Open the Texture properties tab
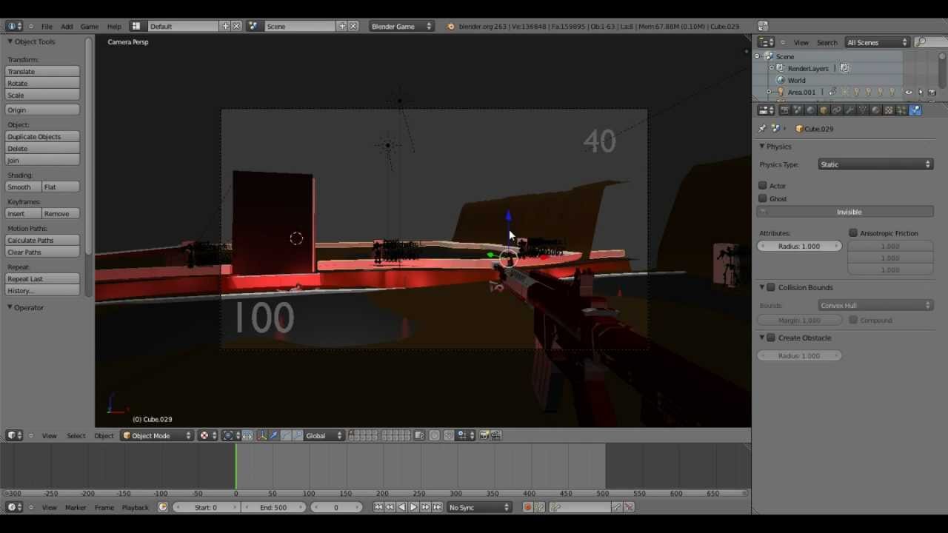 889,110
